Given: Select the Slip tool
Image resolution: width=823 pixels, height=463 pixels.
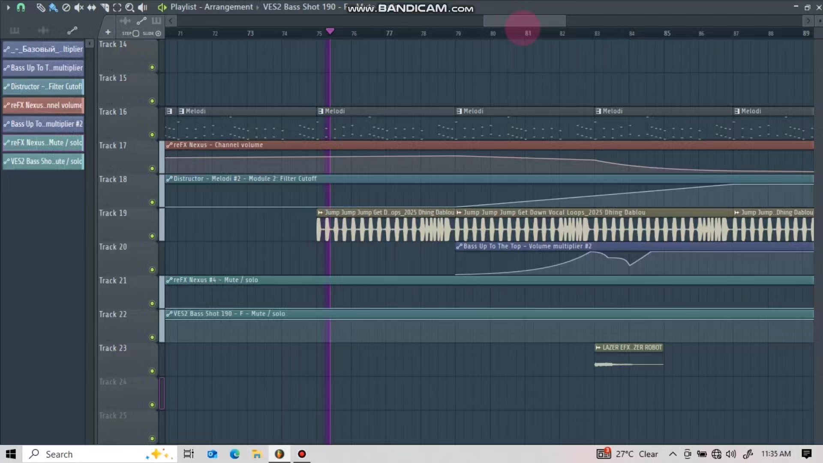Looking at the screenshot, I should [x=92, y=7].
